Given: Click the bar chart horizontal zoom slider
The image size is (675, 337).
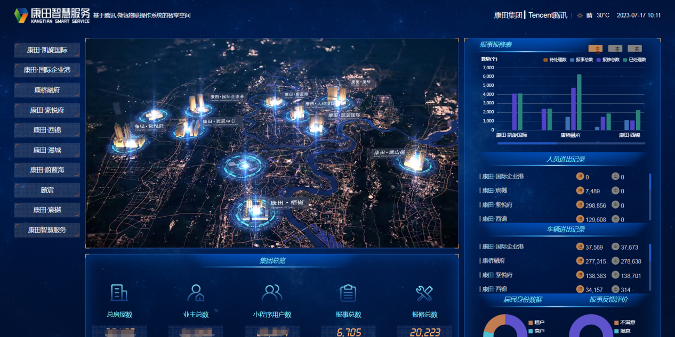Looking at the screenshot, I should [x=570, y=143].
